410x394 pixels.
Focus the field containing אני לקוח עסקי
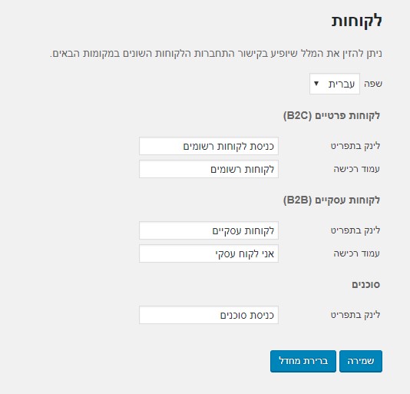click(x=209, y=253)
